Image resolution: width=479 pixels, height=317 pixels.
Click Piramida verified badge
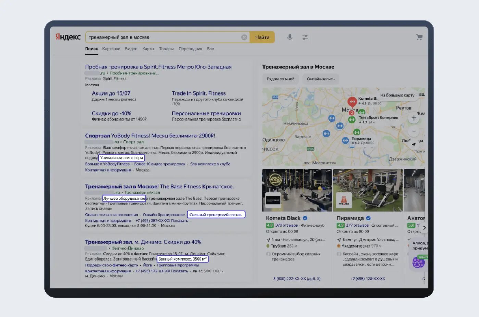click(368, 218)
